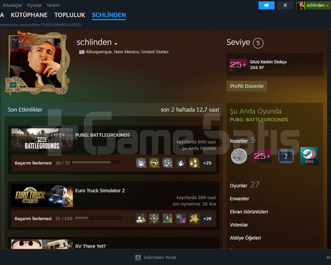
Task: Click the pink 25+ badge under Rozetler
Action: tap(262, 156)
